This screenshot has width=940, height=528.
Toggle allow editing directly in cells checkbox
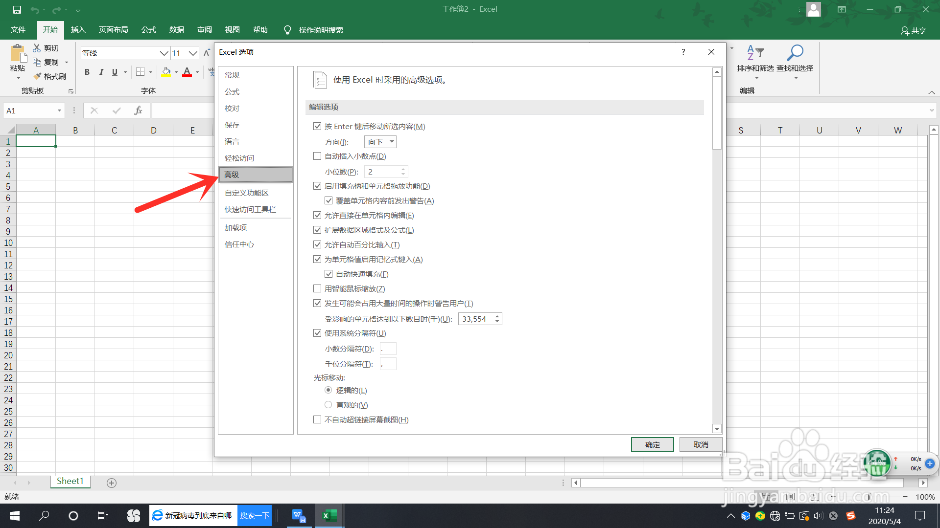[x=317, y=215]
